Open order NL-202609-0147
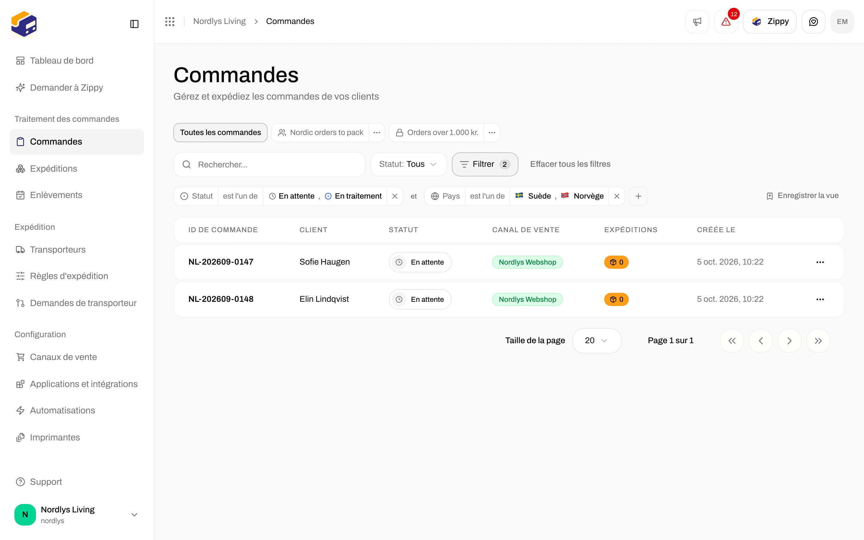 pos(220,262)
